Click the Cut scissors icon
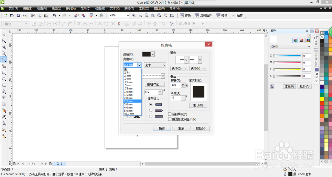The image size is (332, 177). point(33,16)
